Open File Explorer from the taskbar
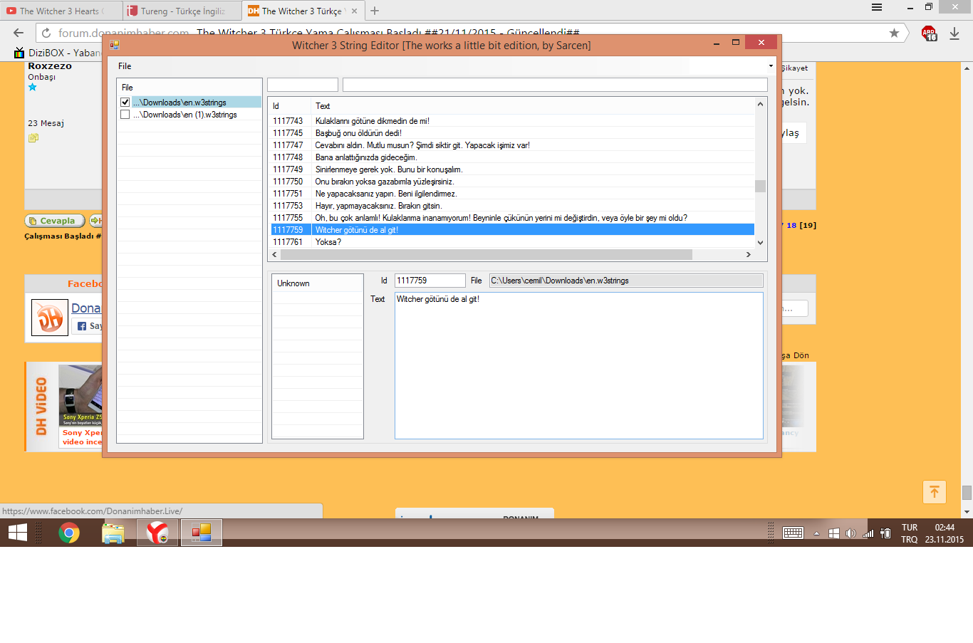This screenshot has width=973, height=643. point(113,533)
